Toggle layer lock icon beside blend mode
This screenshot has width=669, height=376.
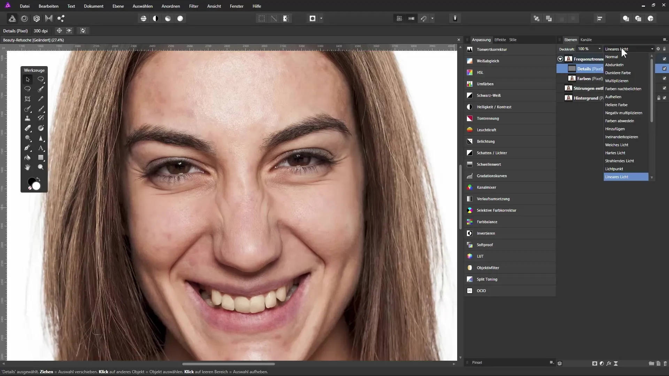[x=664, y=49]
